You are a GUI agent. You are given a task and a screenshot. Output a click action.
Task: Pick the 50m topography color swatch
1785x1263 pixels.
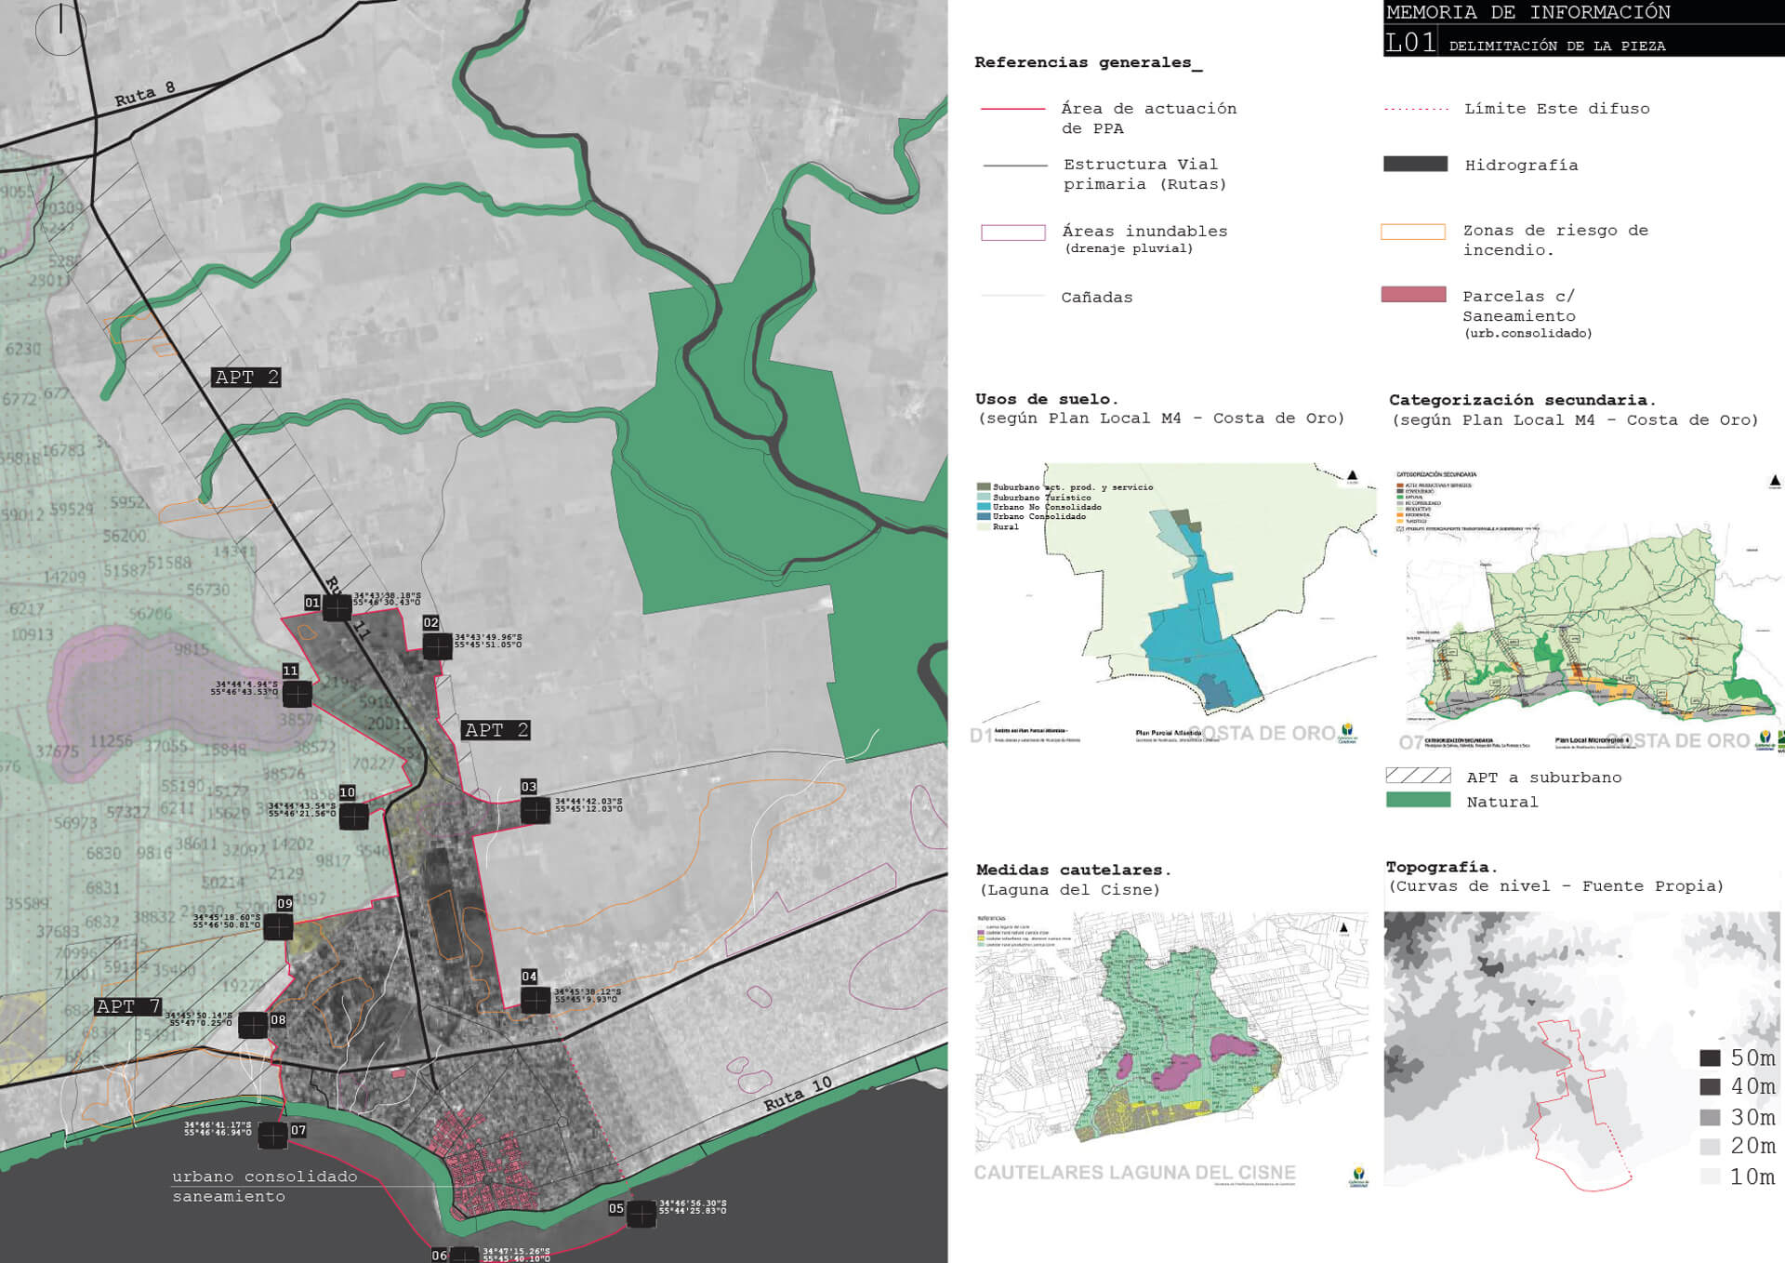tap(1710, 1057)
